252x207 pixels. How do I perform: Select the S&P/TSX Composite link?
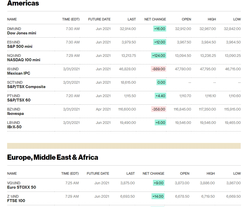(26, 87)
